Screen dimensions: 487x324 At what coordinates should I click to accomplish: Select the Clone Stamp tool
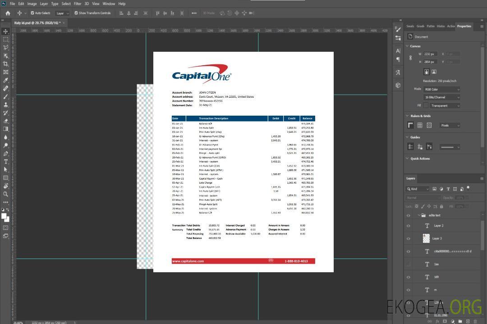[x=5, y=104]
